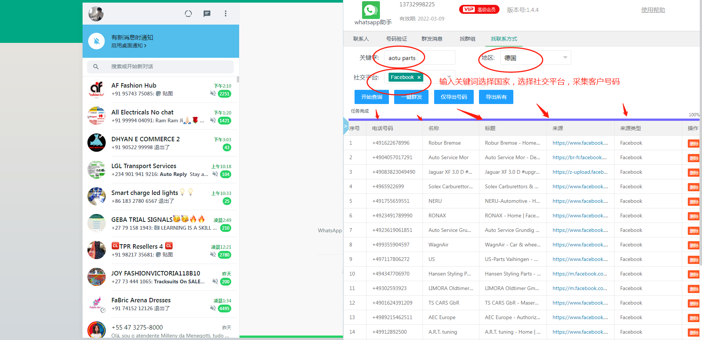Click muted icon on LGL Transport Services

pyautogui.click(x=215, y=174)
